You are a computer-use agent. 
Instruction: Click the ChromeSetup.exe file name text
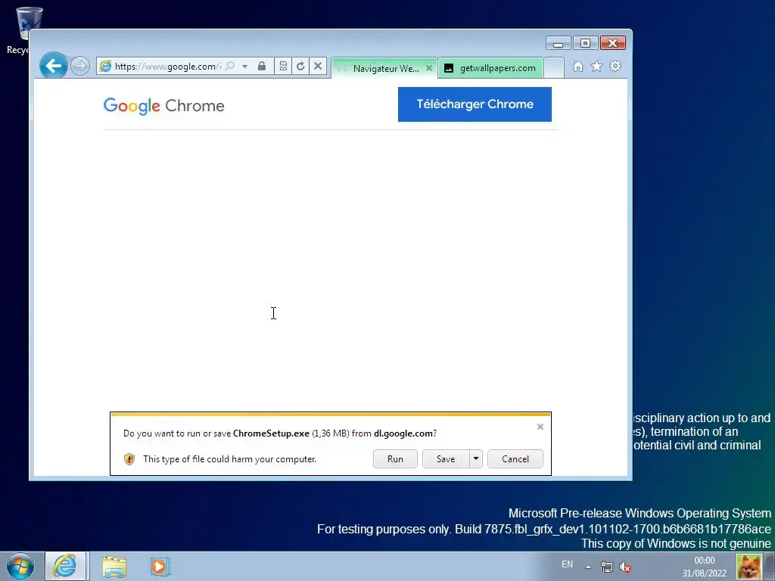(x=271, y=433)
